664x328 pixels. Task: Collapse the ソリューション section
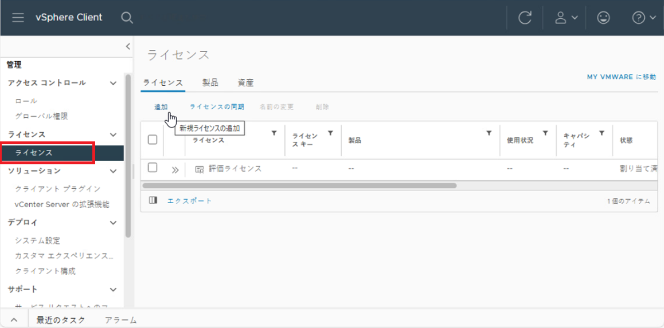coord(113,171)
